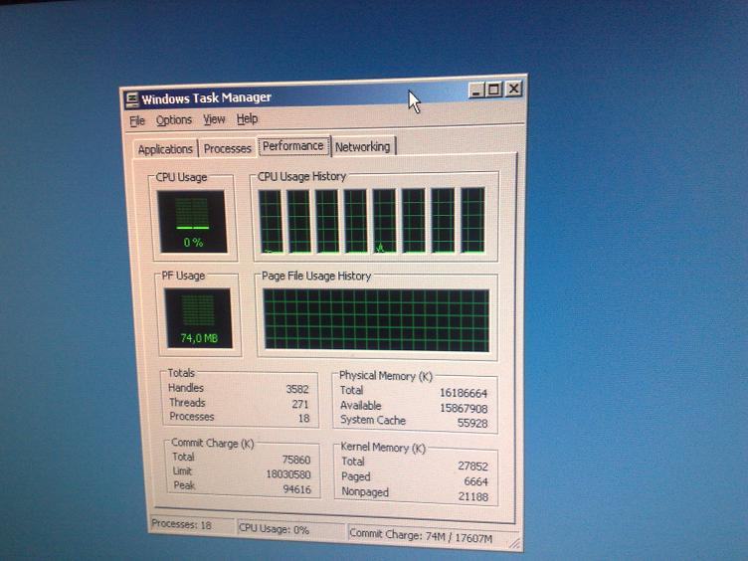Viewport: 748px width, 561px height.
Task: Click the Physical Memory (K) group label
Action: [386, 376]
